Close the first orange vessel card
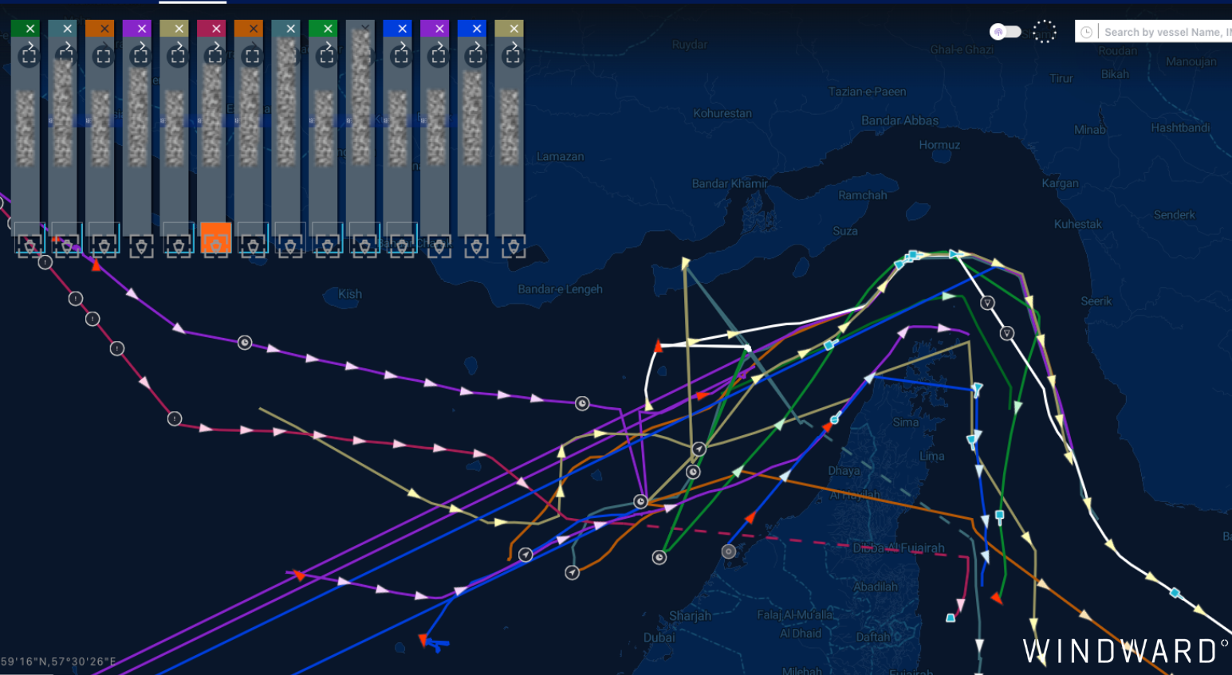The image size is (1232, 675). (104, 29)
